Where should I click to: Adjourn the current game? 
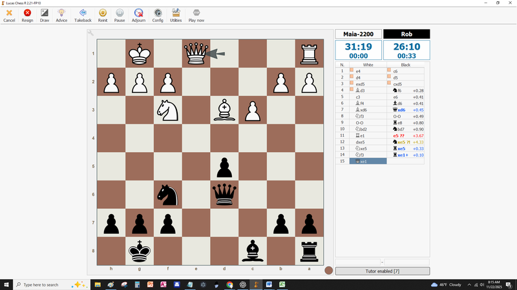click(x=138, y=15)
